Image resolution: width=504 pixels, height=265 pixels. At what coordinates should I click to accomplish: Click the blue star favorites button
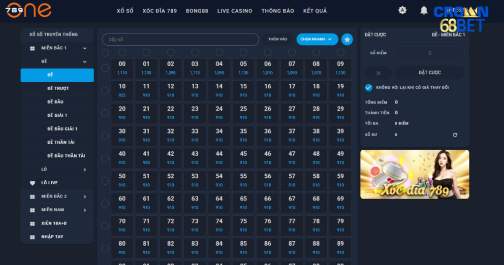tap(347, 39)
